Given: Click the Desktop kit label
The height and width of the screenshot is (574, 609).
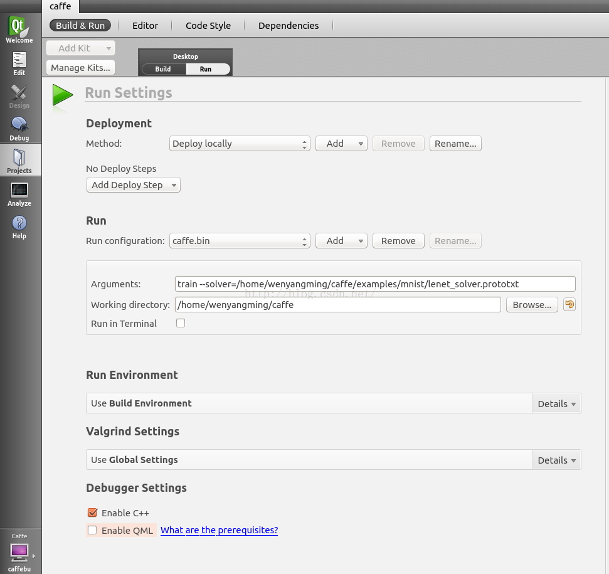Looking at the screenshot, I should pyautogui.click(x=185, y=56).
